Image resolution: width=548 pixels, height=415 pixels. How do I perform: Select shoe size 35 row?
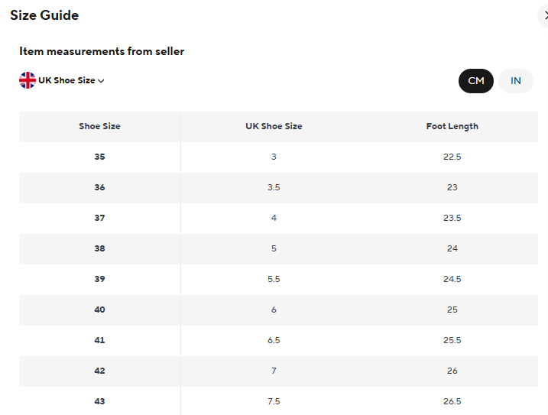tap(278, 157)
